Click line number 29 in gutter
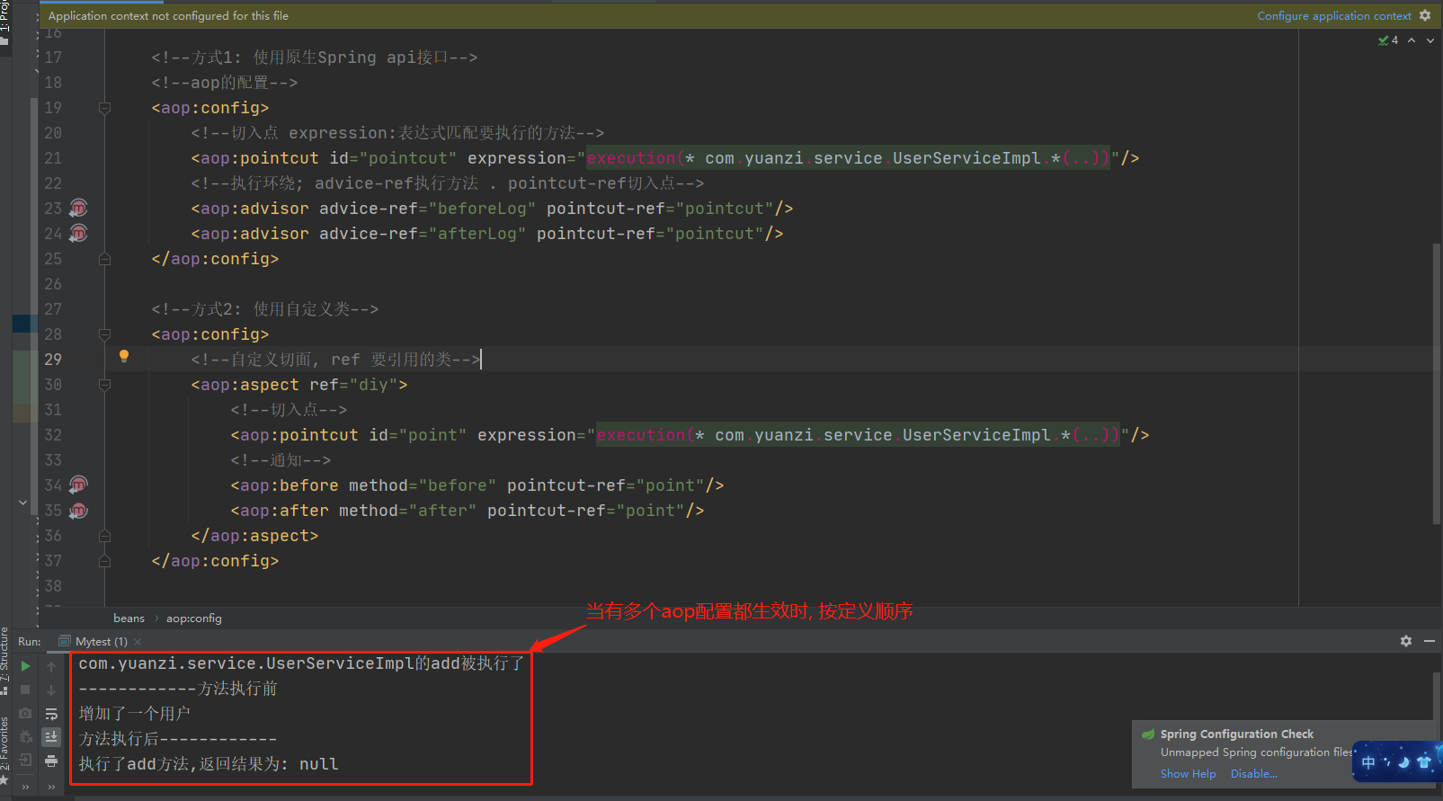 (x=53, y=360)
